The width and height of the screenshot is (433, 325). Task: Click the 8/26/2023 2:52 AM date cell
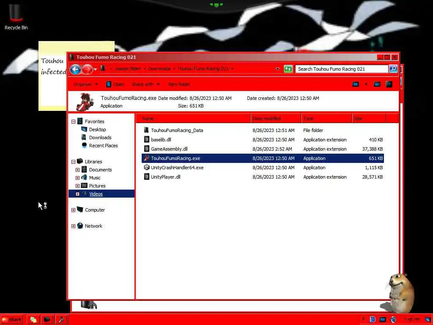click(x=272, y=149)
